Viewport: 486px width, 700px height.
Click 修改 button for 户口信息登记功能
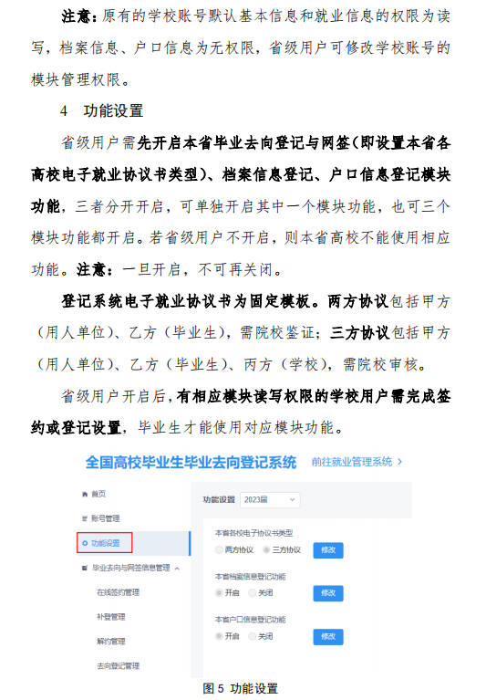coord(328,637)
